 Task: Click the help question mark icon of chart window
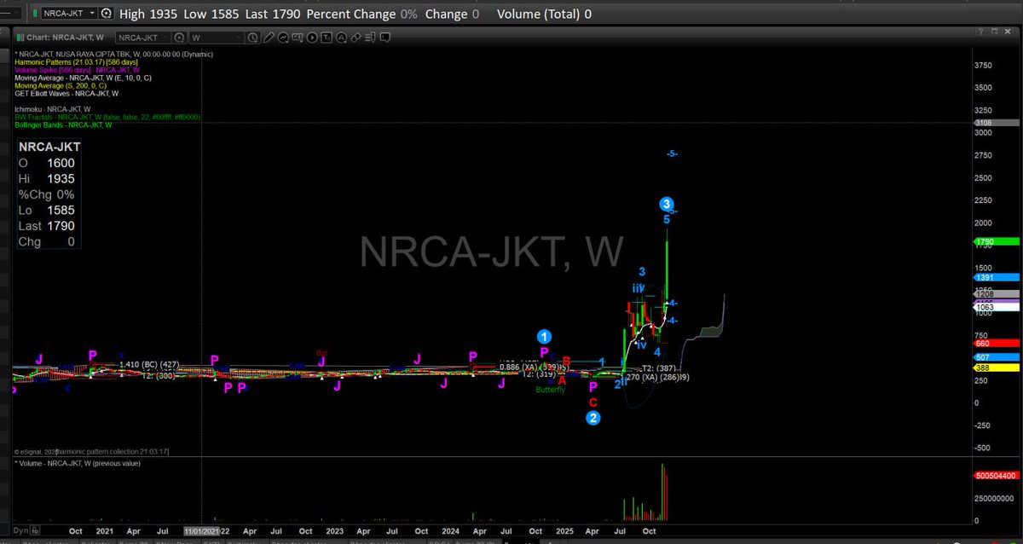[x=982, y=30]
